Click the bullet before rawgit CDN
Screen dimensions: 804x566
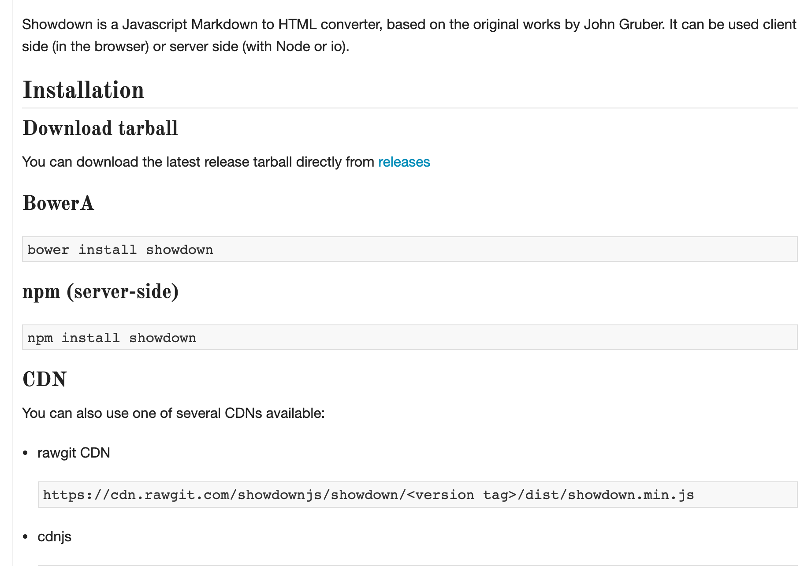(x=26, y=453)
